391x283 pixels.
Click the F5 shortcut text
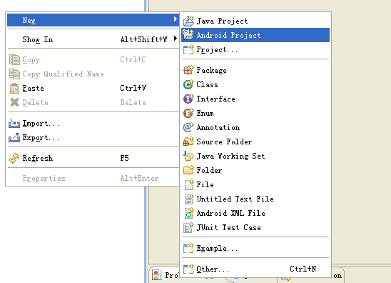click(x=124, y=158)
